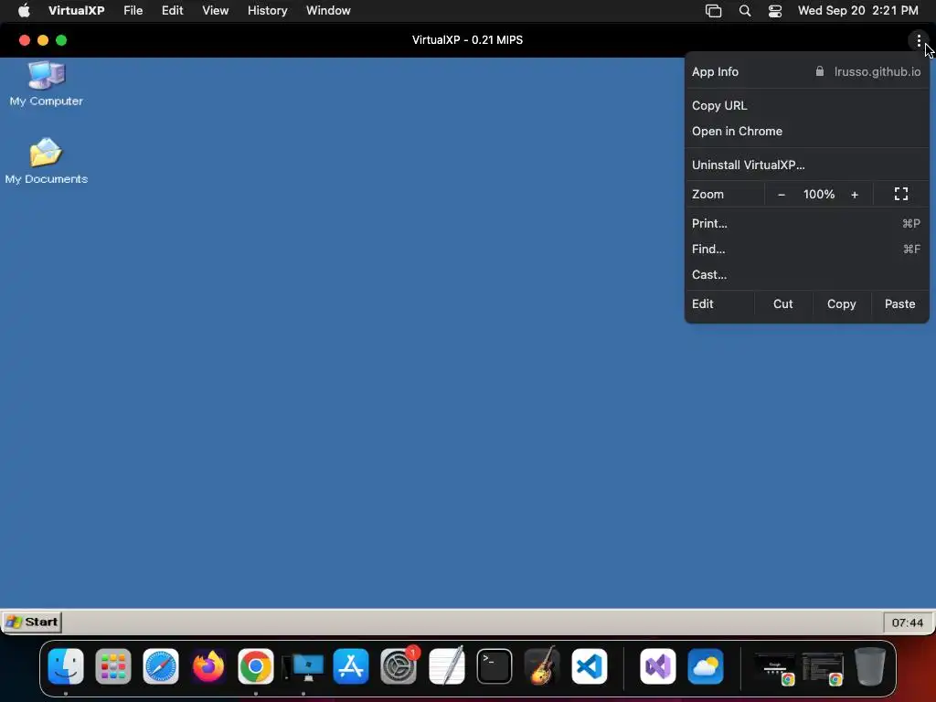Open the VirtualXP application menu
Image resolution: width=936 pixels, height=702 pixels.
coord(77,10)
